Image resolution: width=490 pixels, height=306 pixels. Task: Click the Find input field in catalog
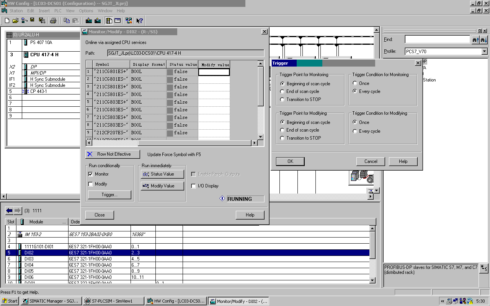point(437,39)
